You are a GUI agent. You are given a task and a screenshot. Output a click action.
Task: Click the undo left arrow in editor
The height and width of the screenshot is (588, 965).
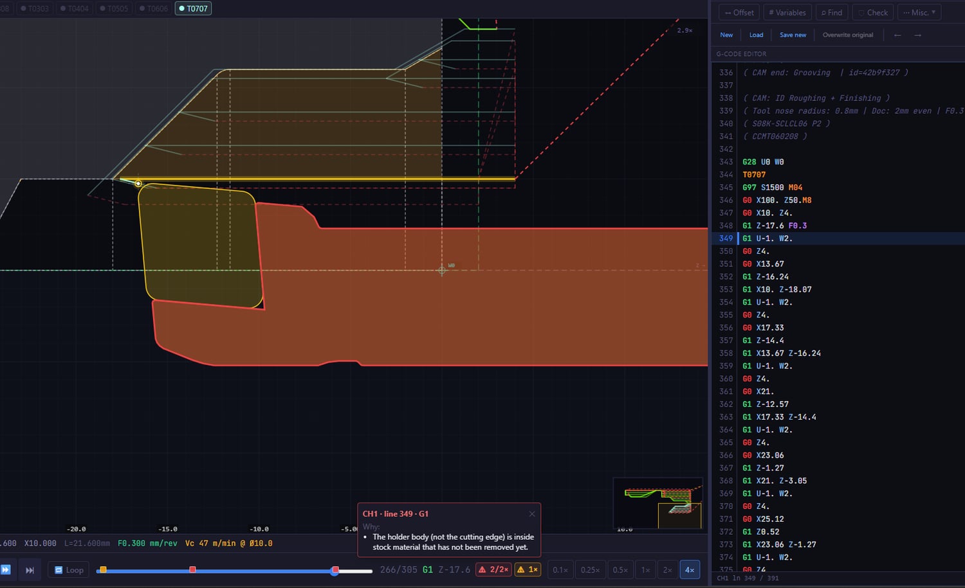pyautogui.click(x=897, y=35)
